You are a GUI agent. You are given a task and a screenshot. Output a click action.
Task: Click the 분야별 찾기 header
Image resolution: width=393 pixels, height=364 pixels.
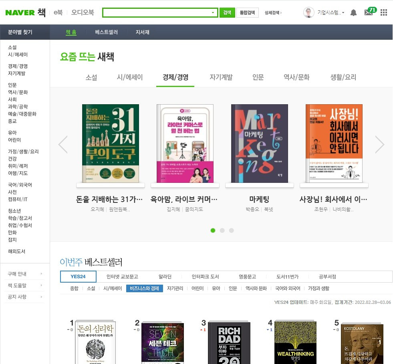coord(20,32)
